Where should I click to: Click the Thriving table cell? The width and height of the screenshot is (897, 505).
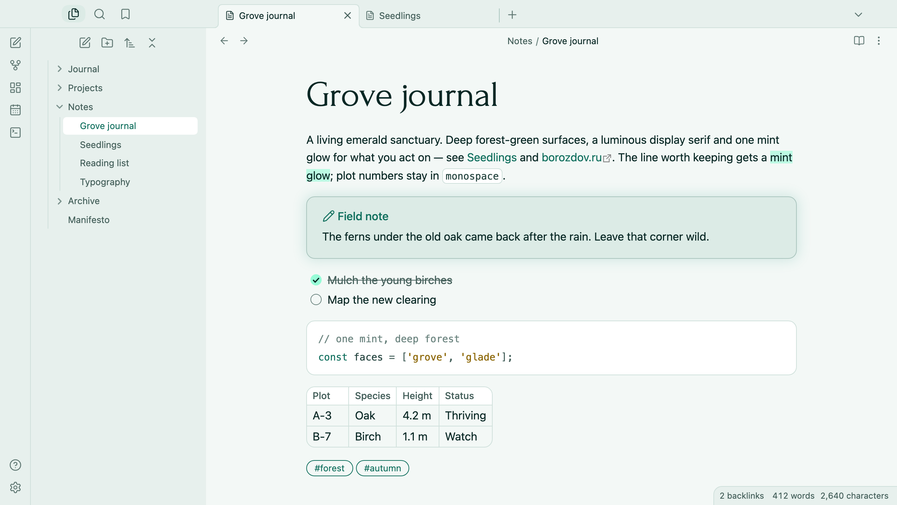point(465,416)
